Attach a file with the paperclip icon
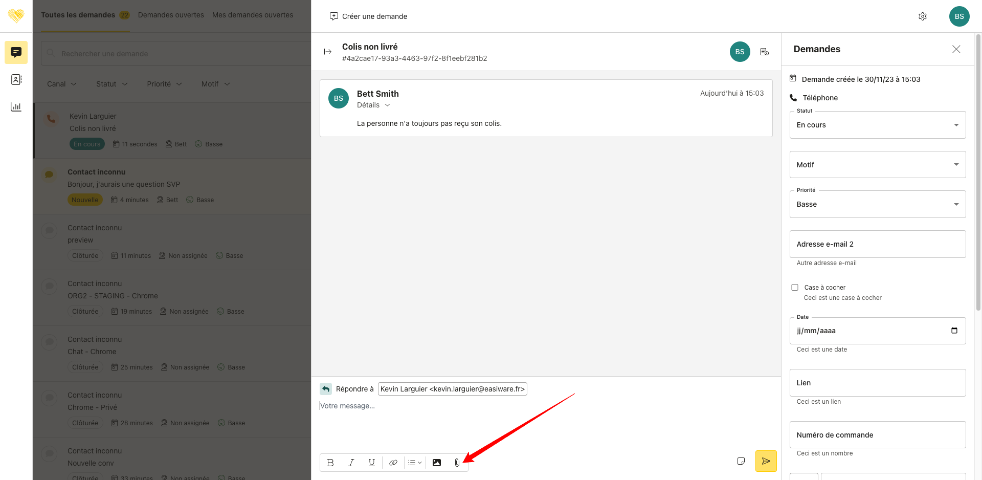 (457, 463)
